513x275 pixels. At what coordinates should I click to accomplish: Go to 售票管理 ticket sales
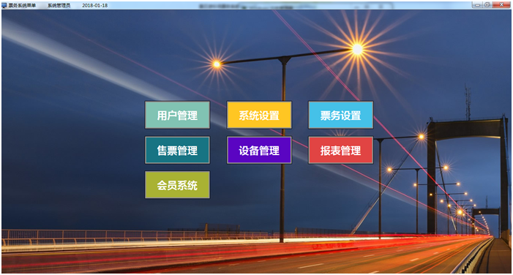[177, 150]
